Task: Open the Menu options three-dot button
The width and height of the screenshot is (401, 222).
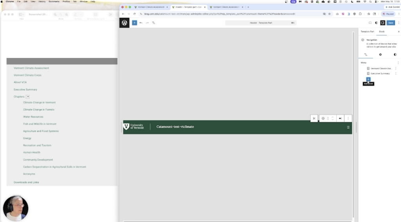Action: (x=398, y=63)
